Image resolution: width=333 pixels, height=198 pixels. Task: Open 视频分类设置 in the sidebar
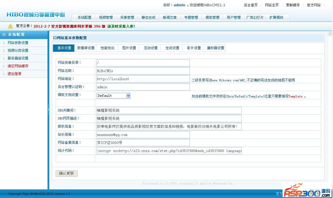18,51
